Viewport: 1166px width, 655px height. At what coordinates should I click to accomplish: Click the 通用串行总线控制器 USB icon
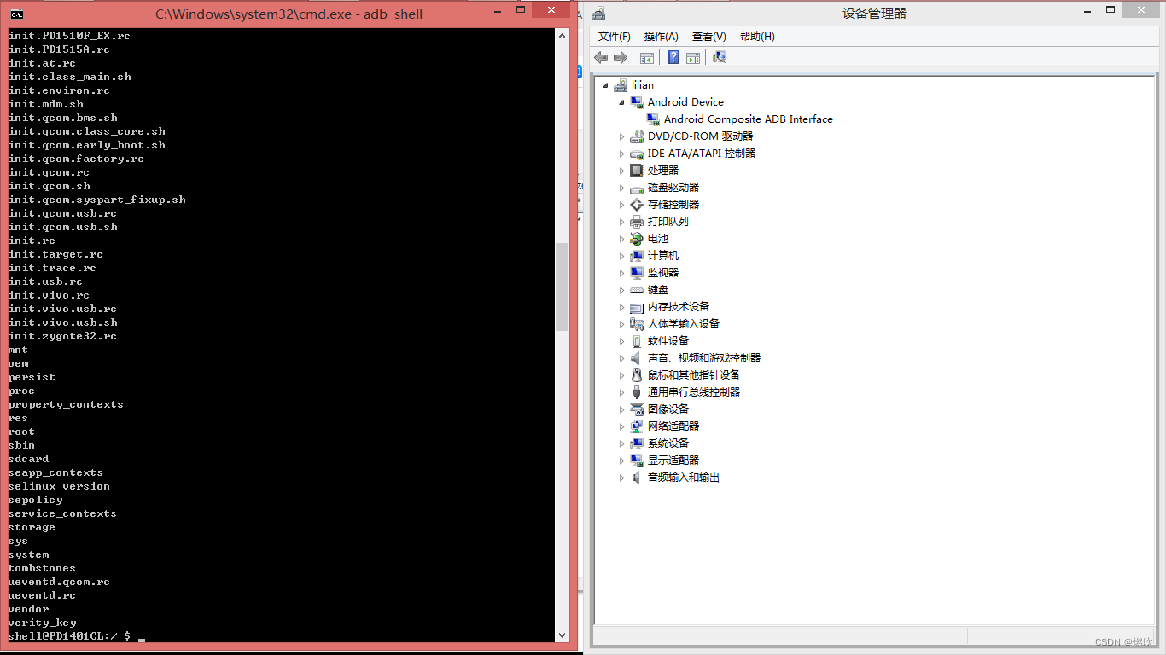[637, 392]
